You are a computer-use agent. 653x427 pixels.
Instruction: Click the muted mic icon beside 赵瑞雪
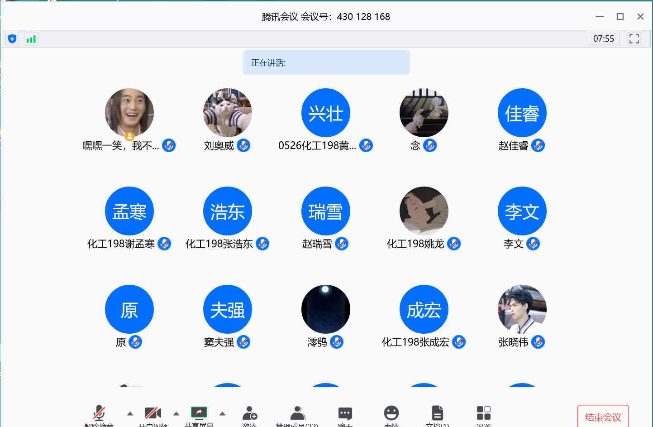tap(342, 244)
